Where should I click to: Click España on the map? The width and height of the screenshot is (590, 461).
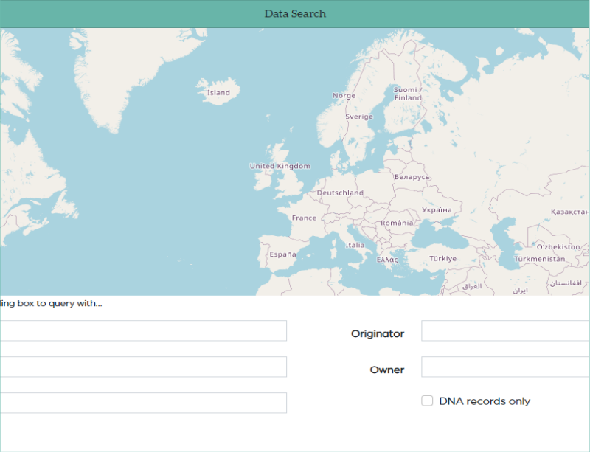(282, 254)
